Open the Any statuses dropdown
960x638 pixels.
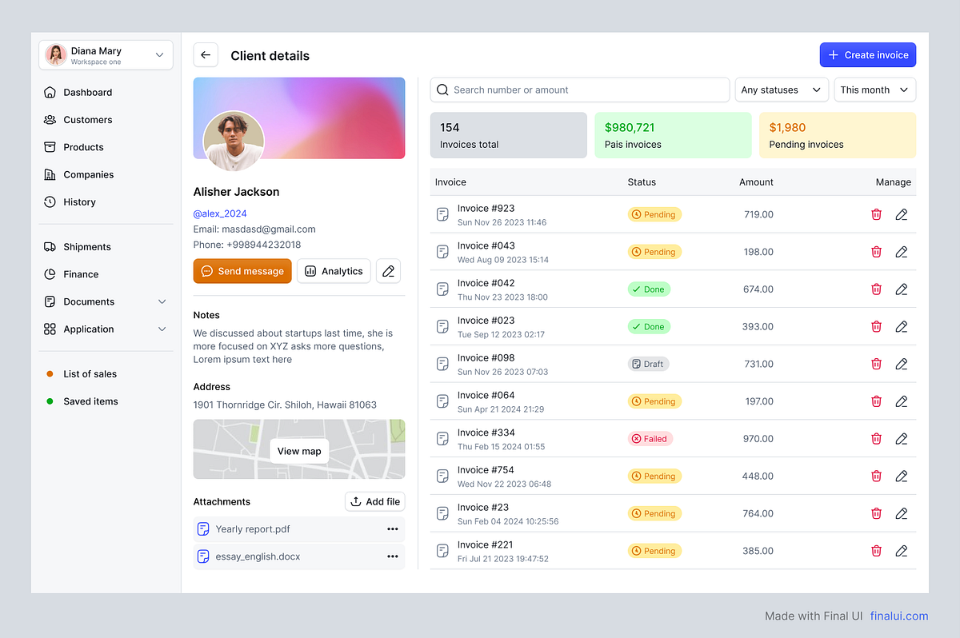(782, 90)
